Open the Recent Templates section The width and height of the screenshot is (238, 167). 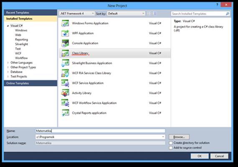(x=30, y=13)
